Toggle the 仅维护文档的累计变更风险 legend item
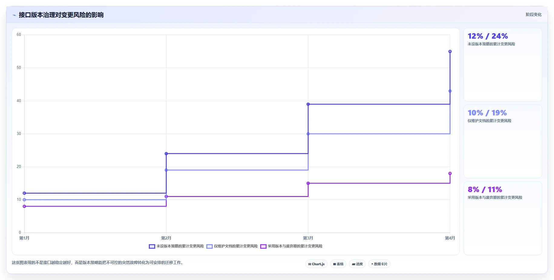This screenshot has width=554, height=280. (232, 246)
